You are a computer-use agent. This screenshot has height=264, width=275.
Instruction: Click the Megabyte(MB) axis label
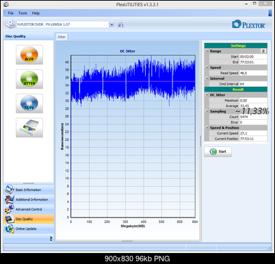(x=133, y=226)
